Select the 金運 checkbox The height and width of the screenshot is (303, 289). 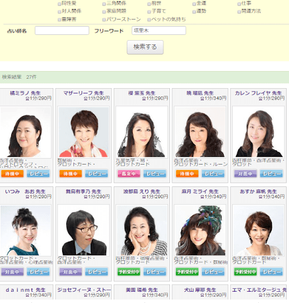point(194,4)
